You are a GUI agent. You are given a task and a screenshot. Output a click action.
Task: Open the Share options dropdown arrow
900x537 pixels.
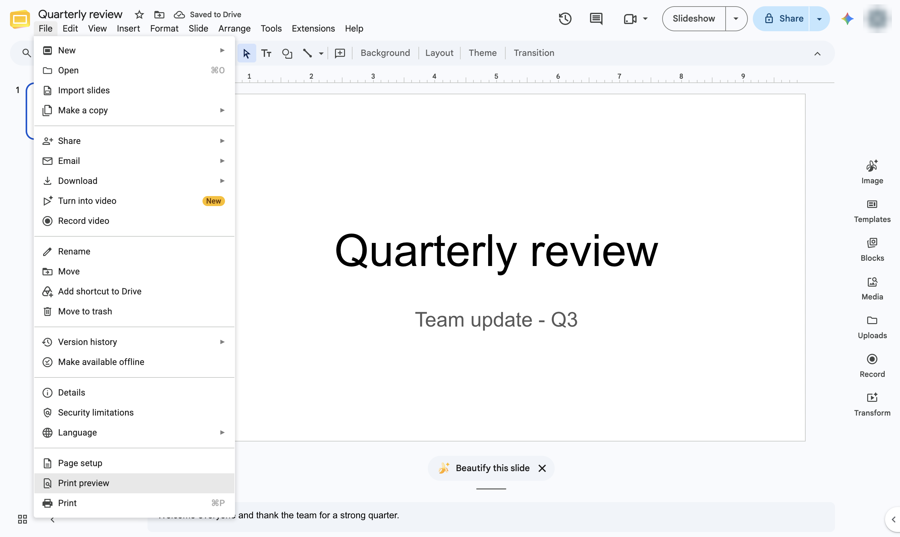(819, 18)
